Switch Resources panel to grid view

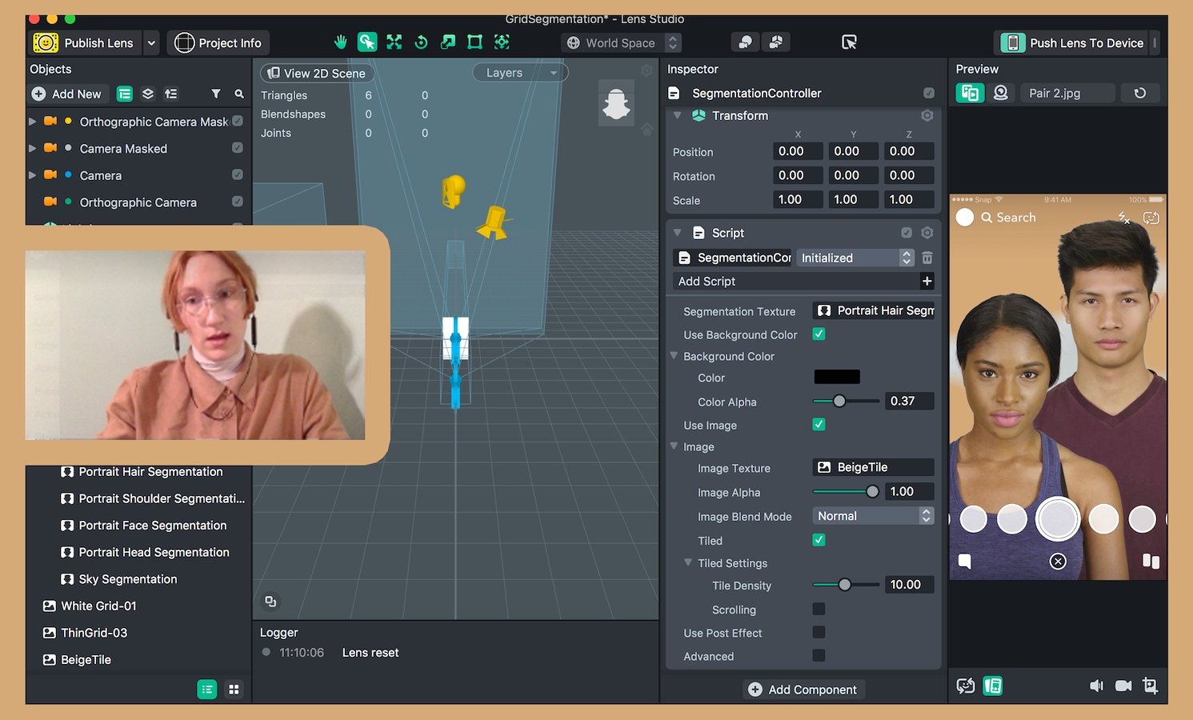click(x=234, y=690)
